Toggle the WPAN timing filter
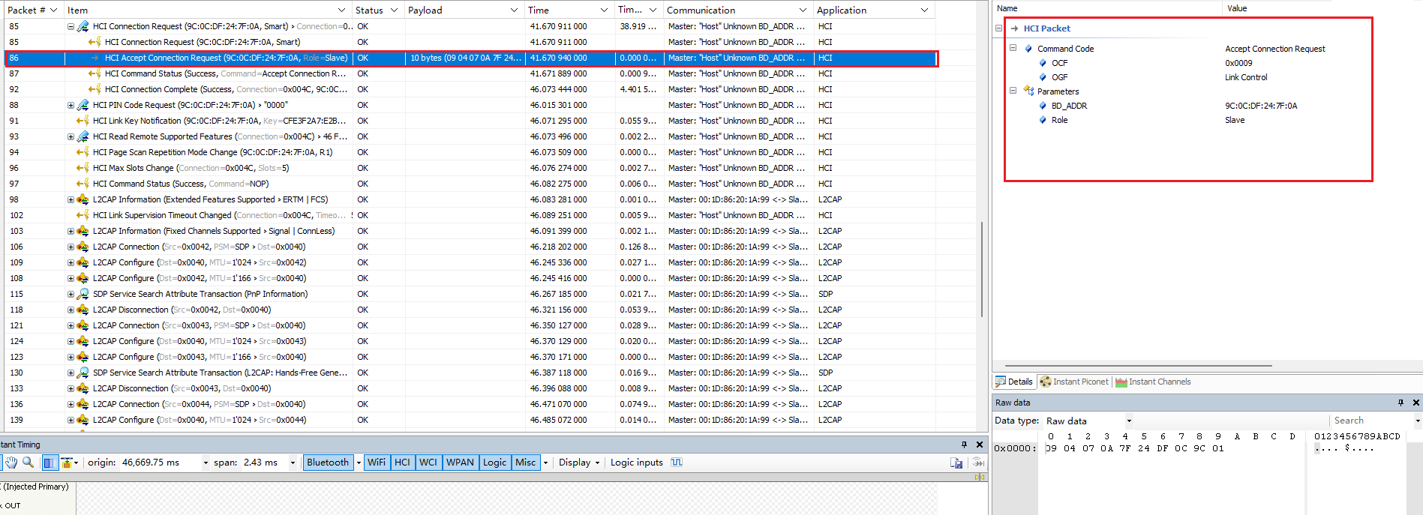This screenshot has width=1423, height=515. 461,463
